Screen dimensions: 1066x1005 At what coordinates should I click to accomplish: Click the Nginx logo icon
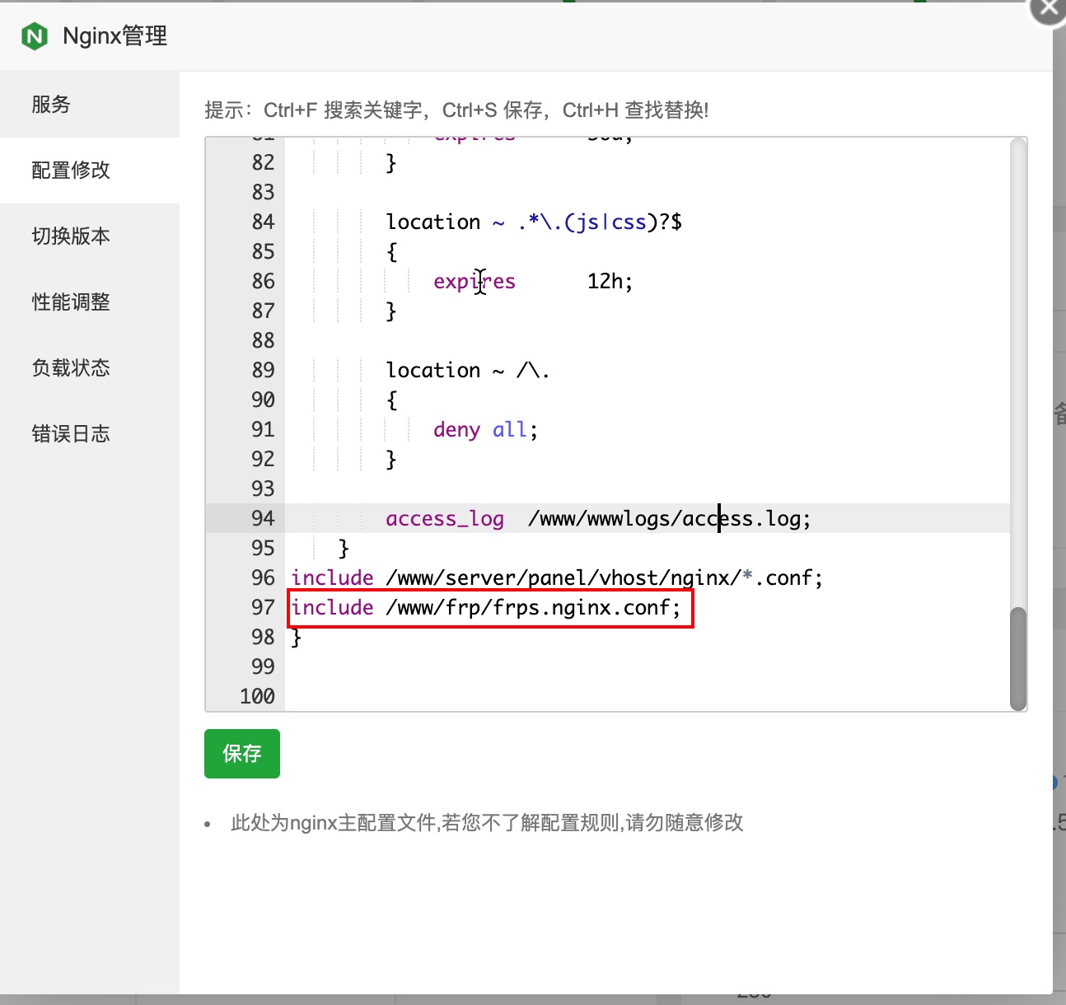point(35,36)
